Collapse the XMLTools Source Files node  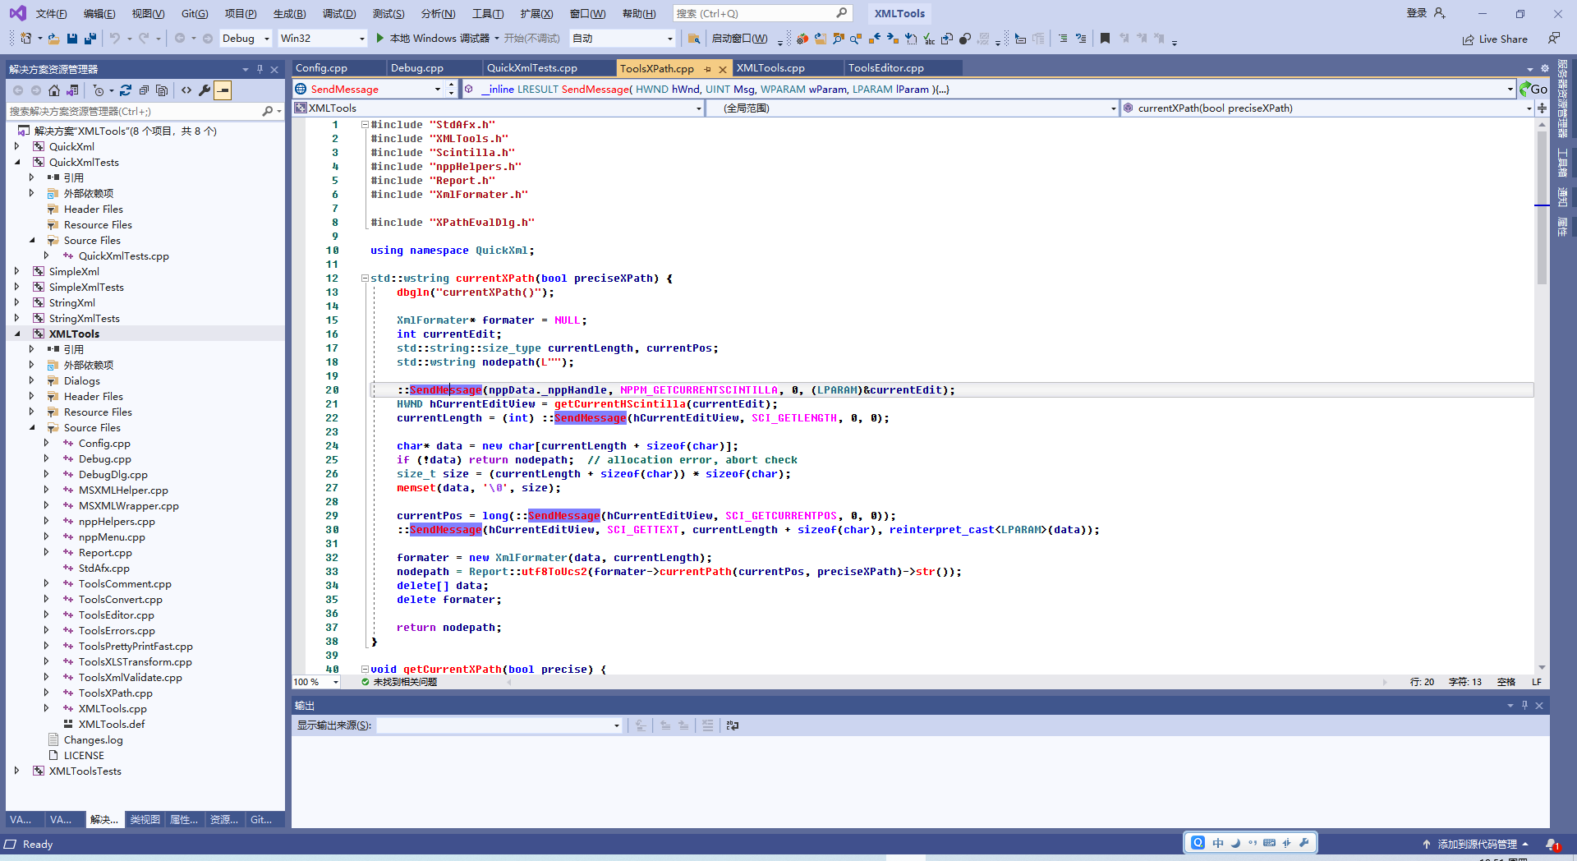33,427
